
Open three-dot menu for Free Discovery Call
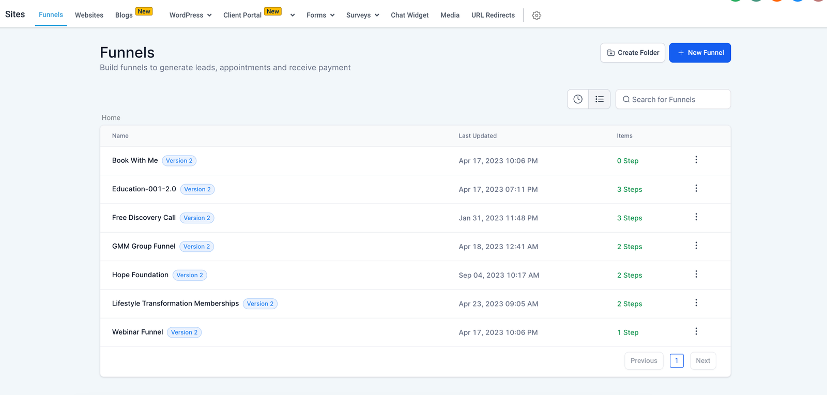tap(696, 217)
